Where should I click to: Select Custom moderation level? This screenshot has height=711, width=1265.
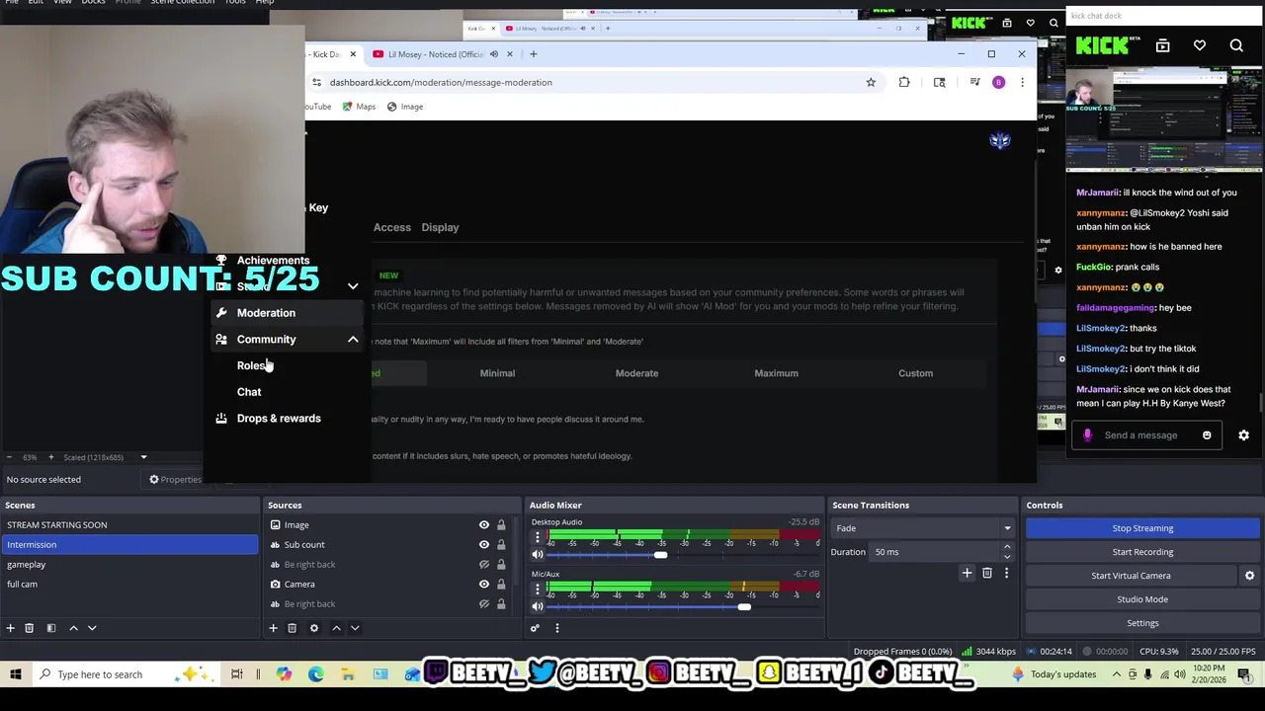[x=915, y=373]
